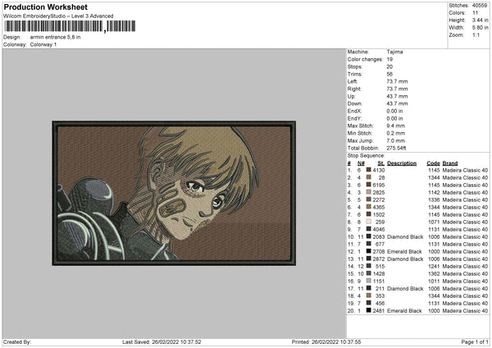Screen dimensions: 492x348
Task: Select the Width value 5.80 in
Action: pyautogui.click(x=480, y=28)
